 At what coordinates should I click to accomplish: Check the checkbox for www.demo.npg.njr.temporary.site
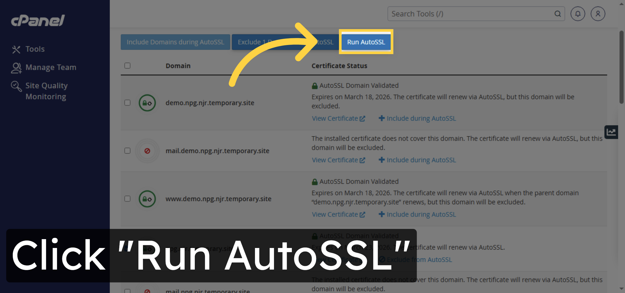coord(127,199)
